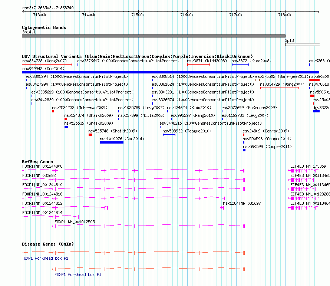Click esv1025789 (Levy2007) label
This screenshot has width=330, height=286.
coord(141,108)
